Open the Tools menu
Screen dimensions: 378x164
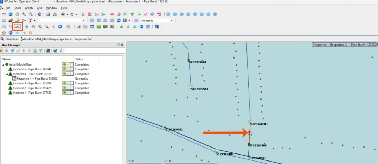pyautogui.click(x=17, y=8)
